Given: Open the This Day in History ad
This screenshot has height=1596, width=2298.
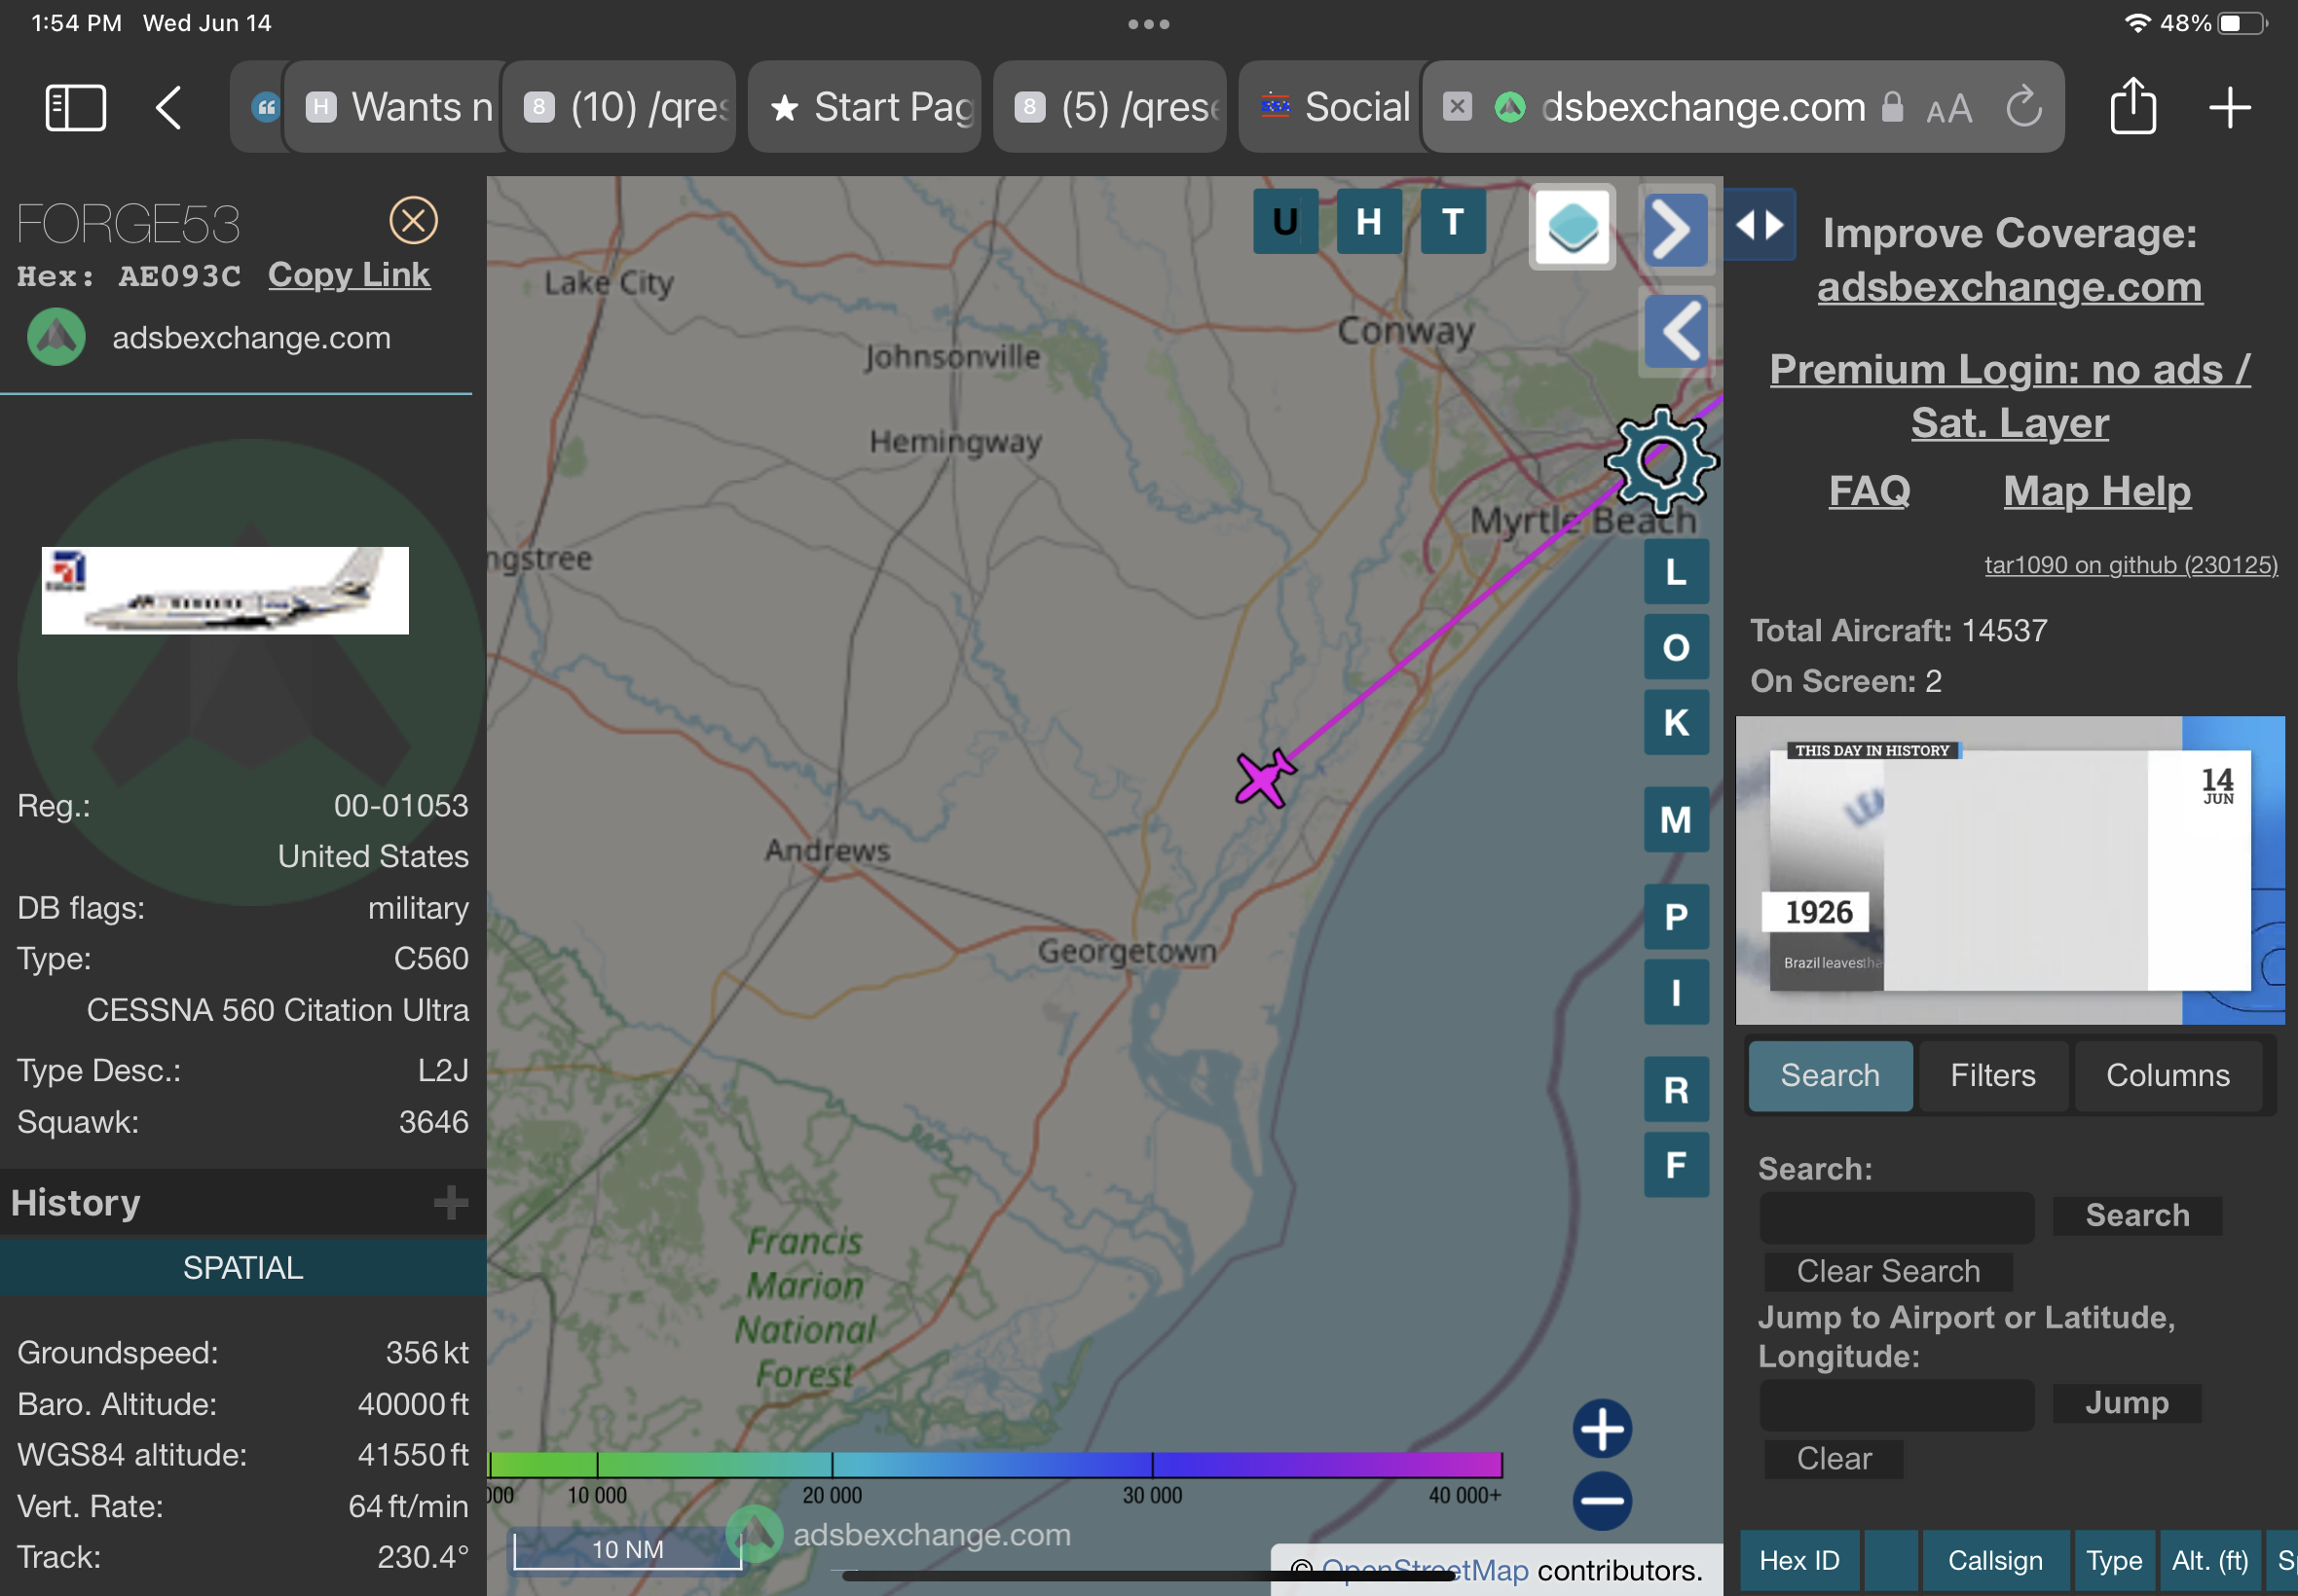Looking at the screenshot, I should 2009,870.
